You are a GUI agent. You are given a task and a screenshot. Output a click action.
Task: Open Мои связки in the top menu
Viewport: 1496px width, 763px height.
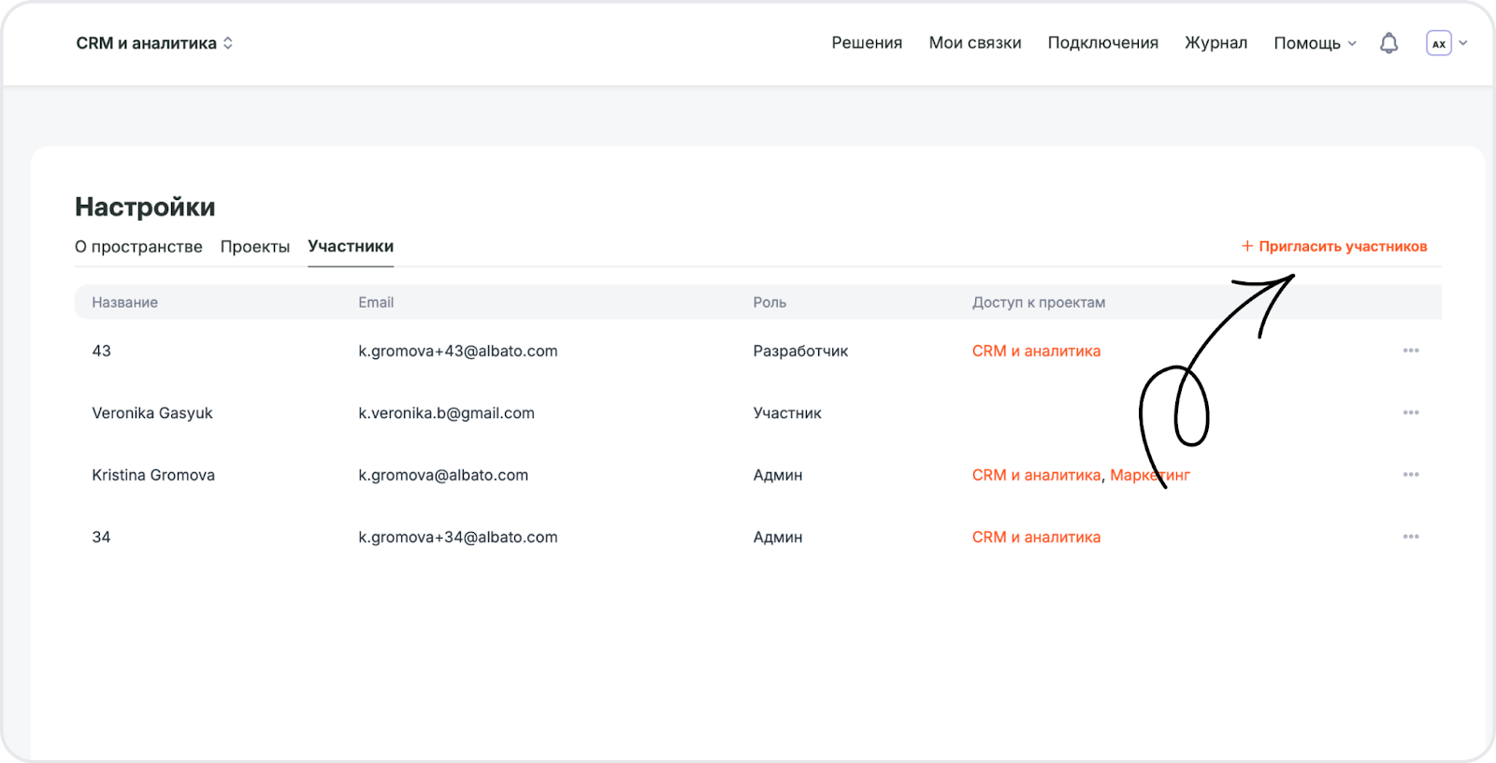[975, 43]
